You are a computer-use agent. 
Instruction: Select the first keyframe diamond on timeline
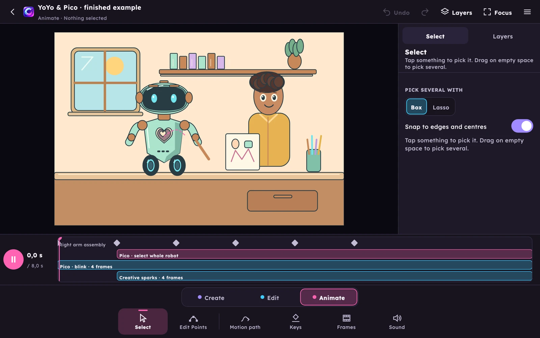click(117, 243)
